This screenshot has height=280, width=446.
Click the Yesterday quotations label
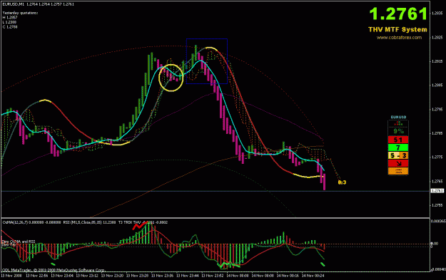(20, 13)
